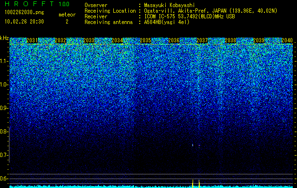Screen dimensions: 297x188
Task: Click the 2036 time marker
Action: 174,40
